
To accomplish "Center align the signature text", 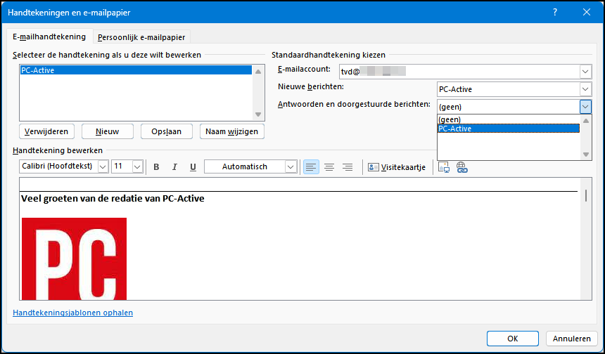I will pyautogui.click(x=329, y=166).
